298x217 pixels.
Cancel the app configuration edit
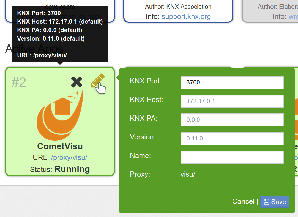point(243,201)
